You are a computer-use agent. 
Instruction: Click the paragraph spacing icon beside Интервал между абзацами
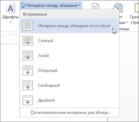pyautogui.click(x=23, y=5)
